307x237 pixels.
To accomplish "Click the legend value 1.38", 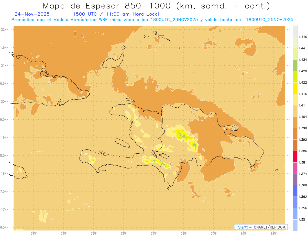I will [301, 162].
